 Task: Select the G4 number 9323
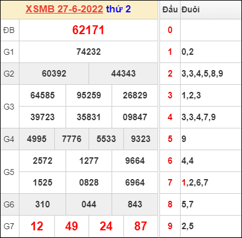140,139
